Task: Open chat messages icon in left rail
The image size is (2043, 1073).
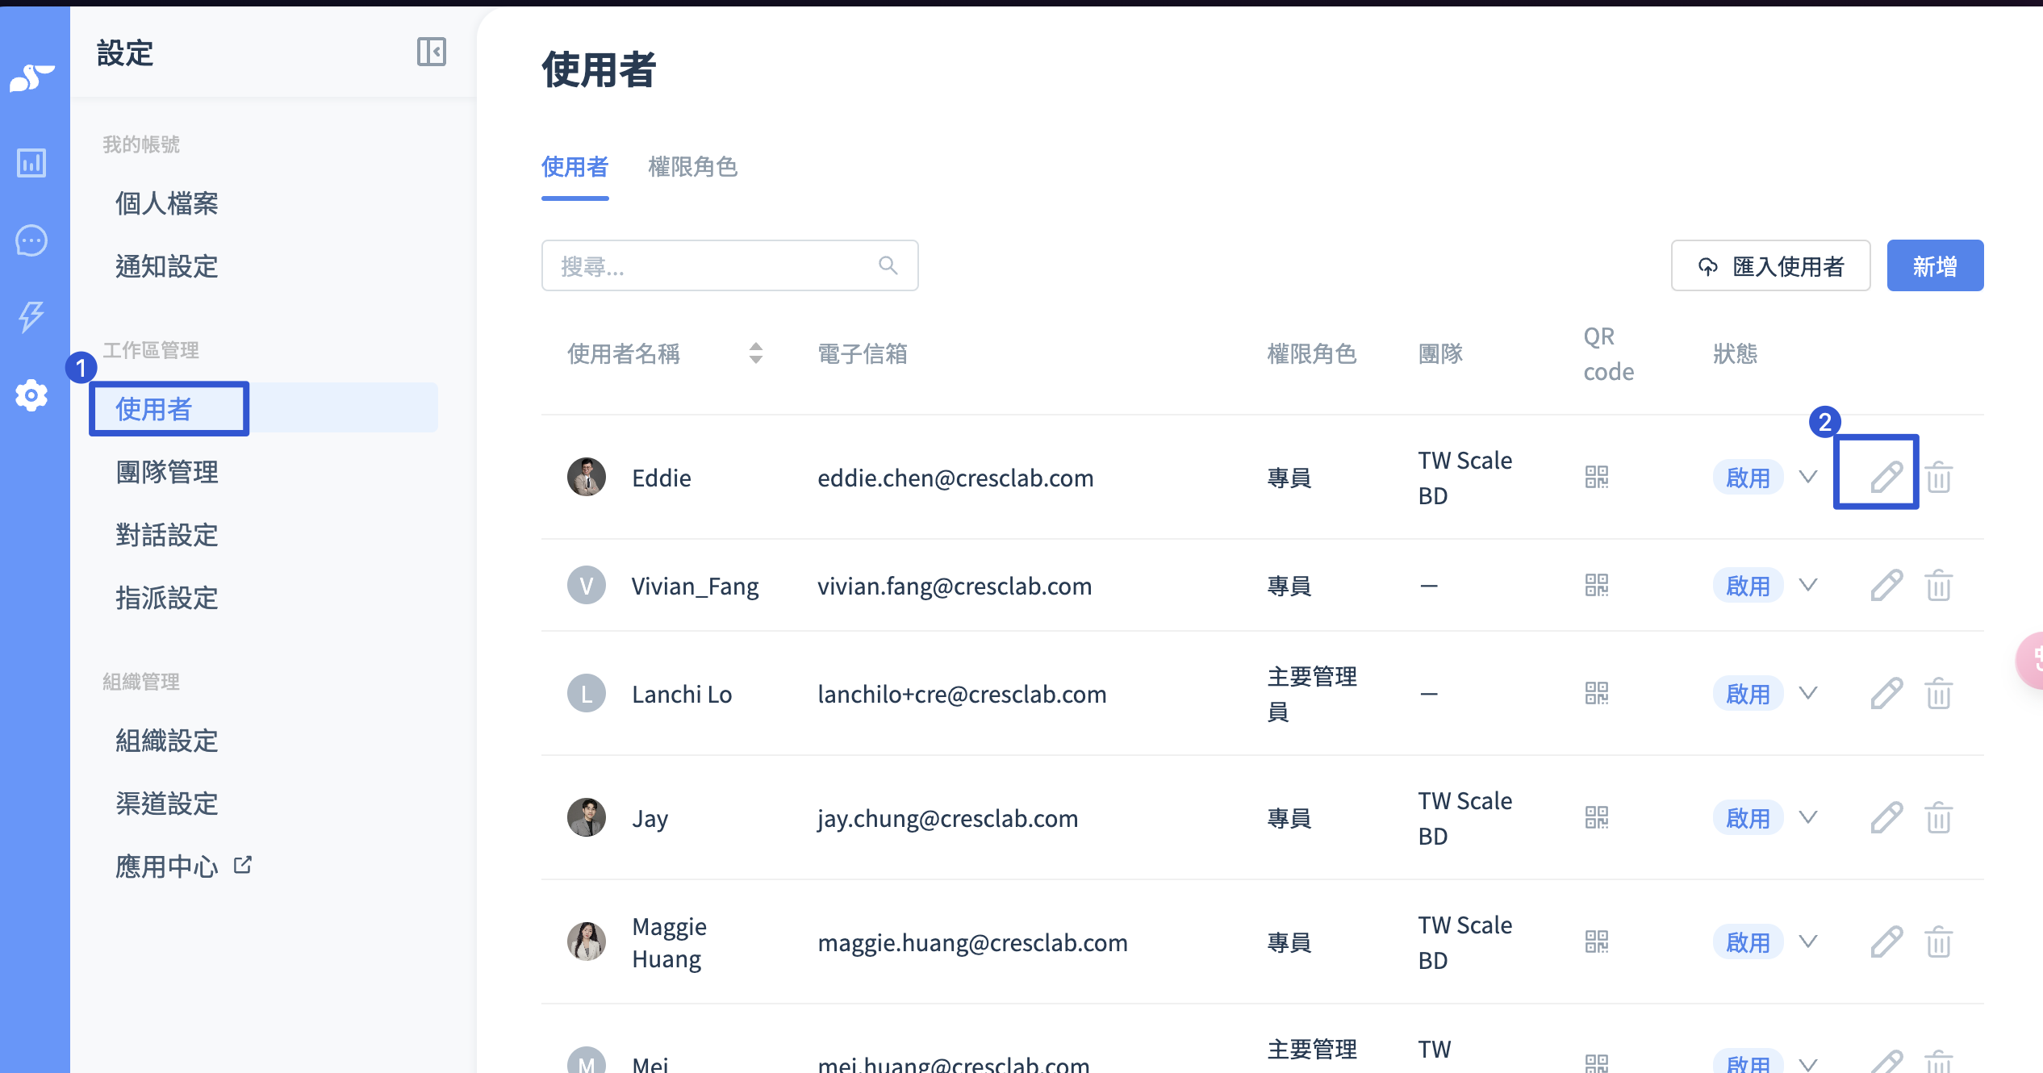Action: tap(31, 240)
